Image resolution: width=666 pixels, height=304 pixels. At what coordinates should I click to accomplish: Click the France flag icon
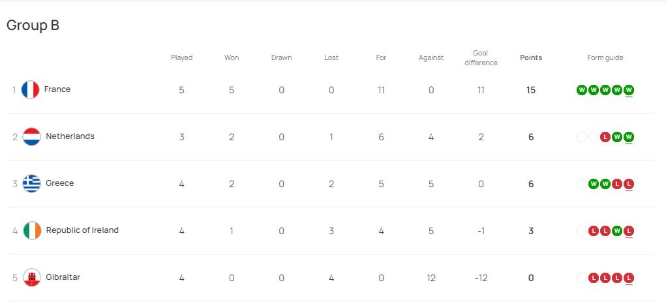click(x=30, y=89)
